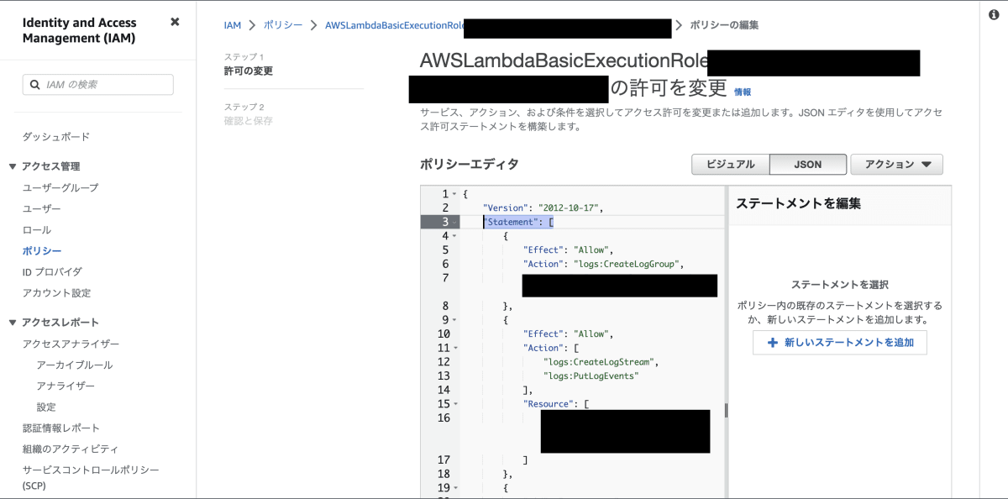Click ステップ 2 確認と保存 step
Viewport: 1008px width, 499px height.
[249, 114]
